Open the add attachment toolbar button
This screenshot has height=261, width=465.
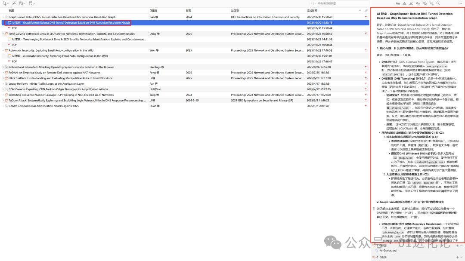tap(22, 3)
